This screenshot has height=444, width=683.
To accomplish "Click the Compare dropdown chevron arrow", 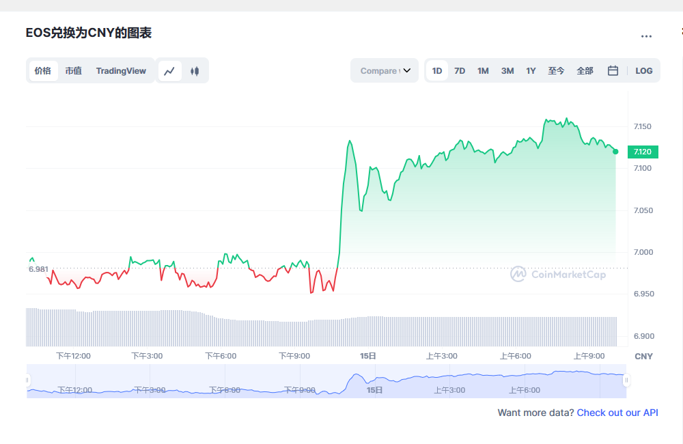I will click(x=407, y=70).
